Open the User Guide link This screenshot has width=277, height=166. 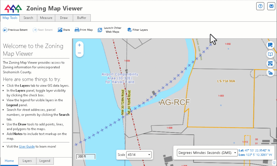[27, 146]
